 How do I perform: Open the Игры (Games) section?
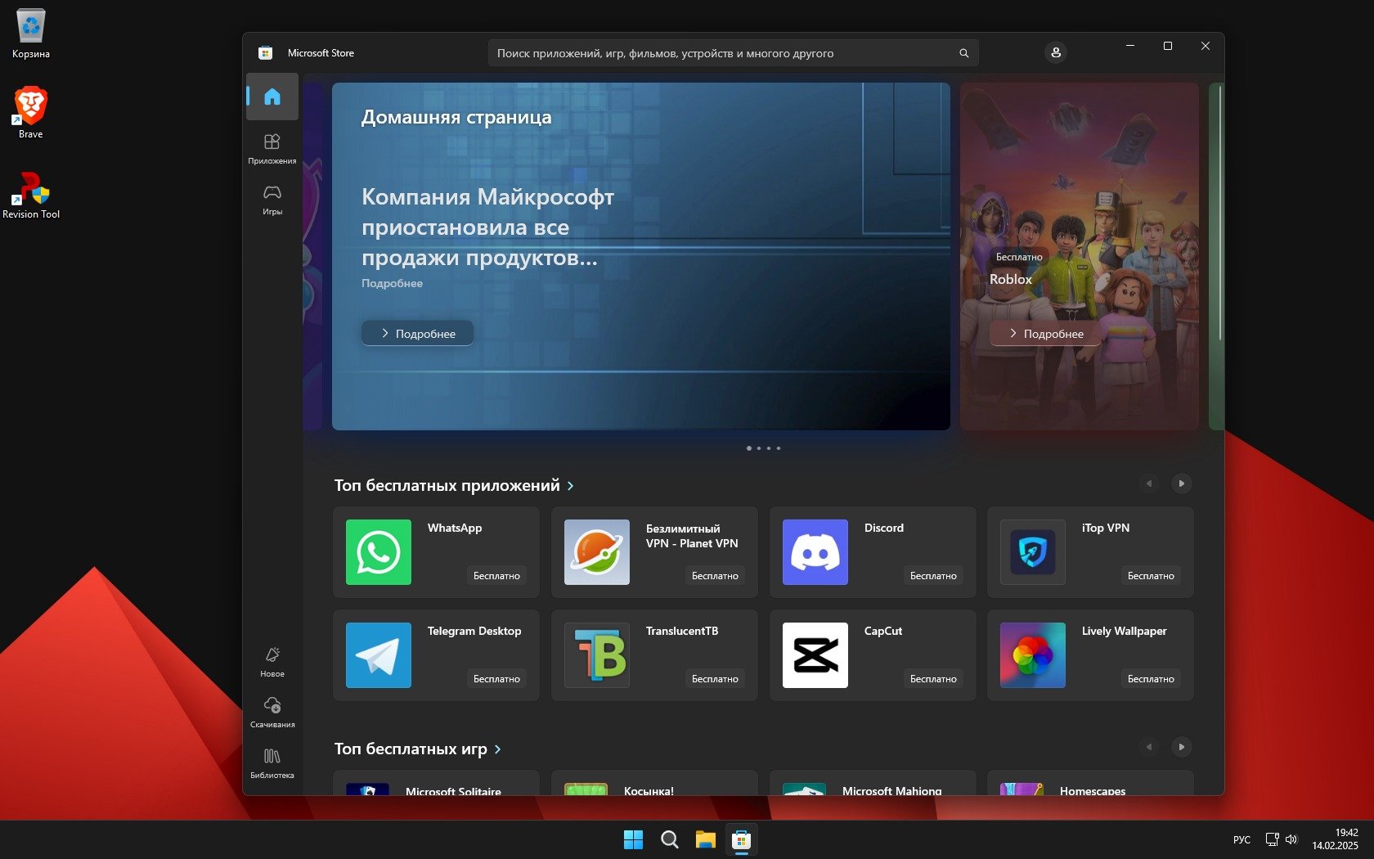[272, 199]
